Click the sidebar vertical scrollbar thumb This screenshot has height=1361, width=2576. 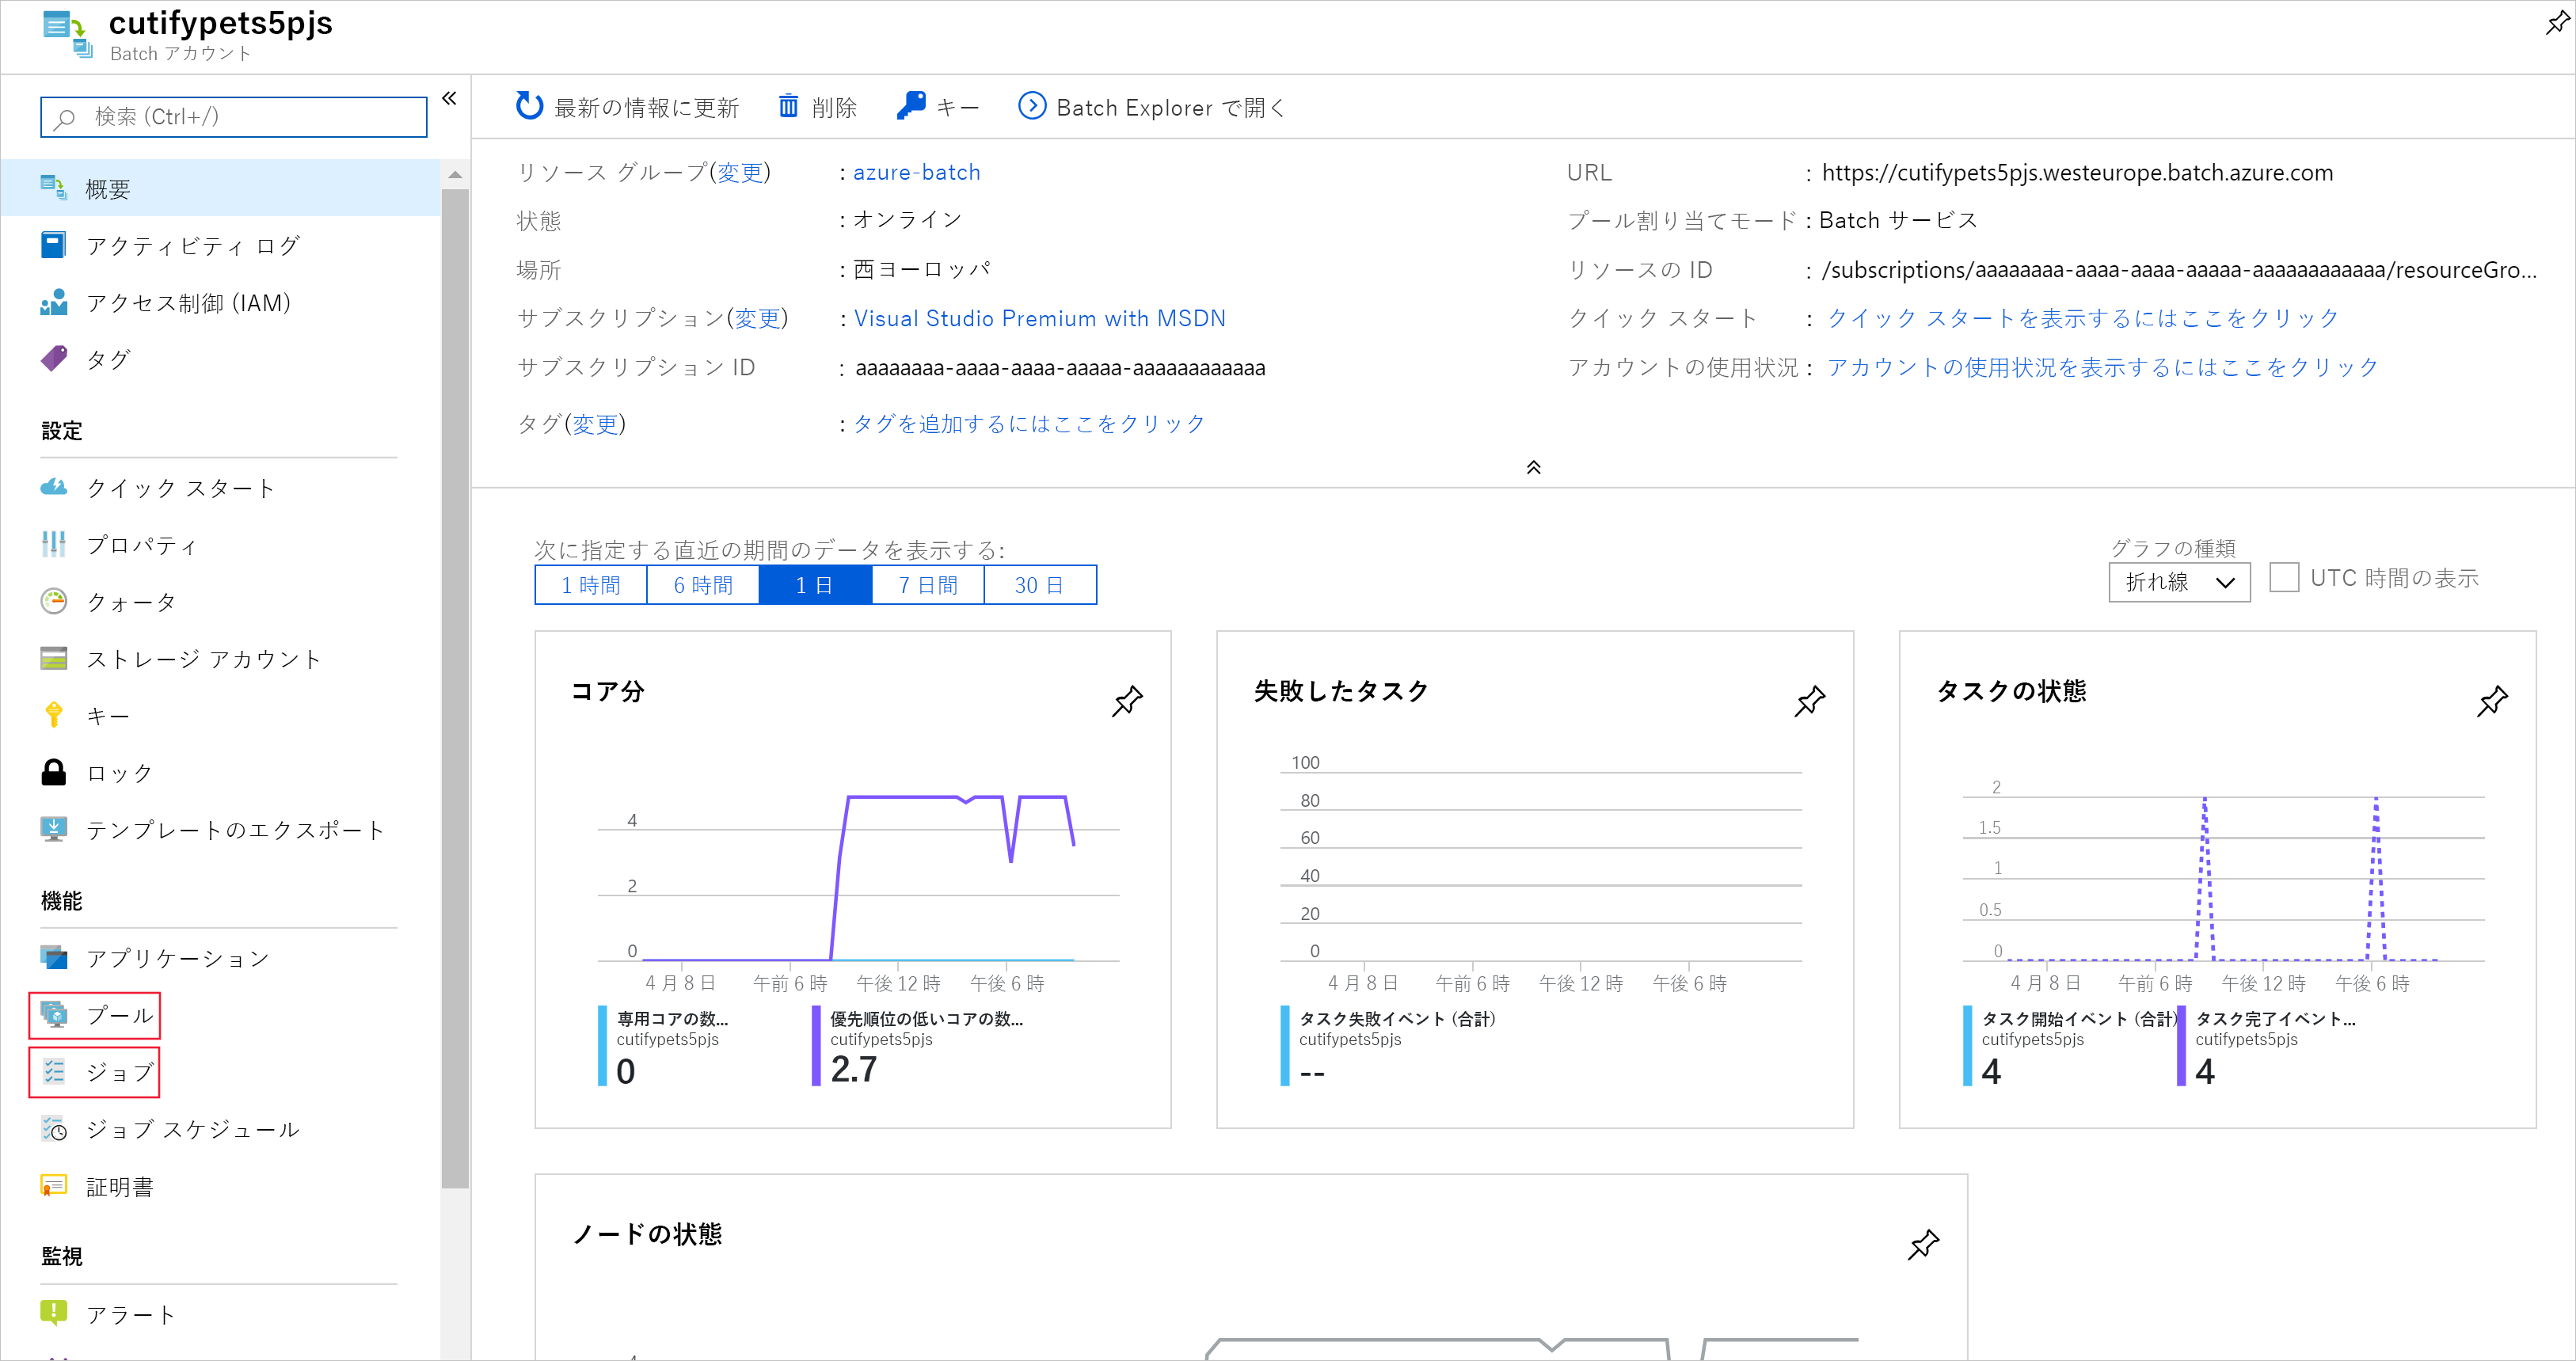pos(455,689)
